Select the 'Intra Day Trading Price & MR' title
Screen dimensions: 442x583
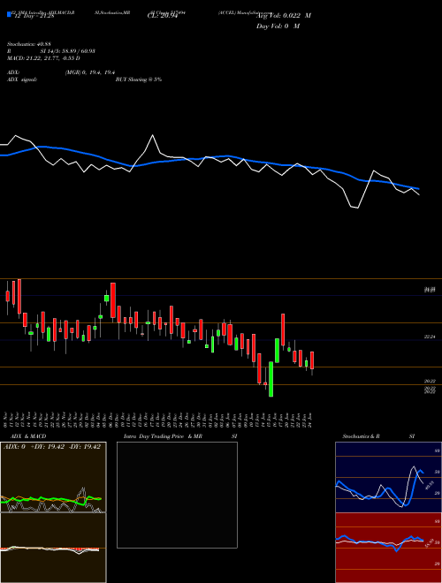[x=164, y=436]
